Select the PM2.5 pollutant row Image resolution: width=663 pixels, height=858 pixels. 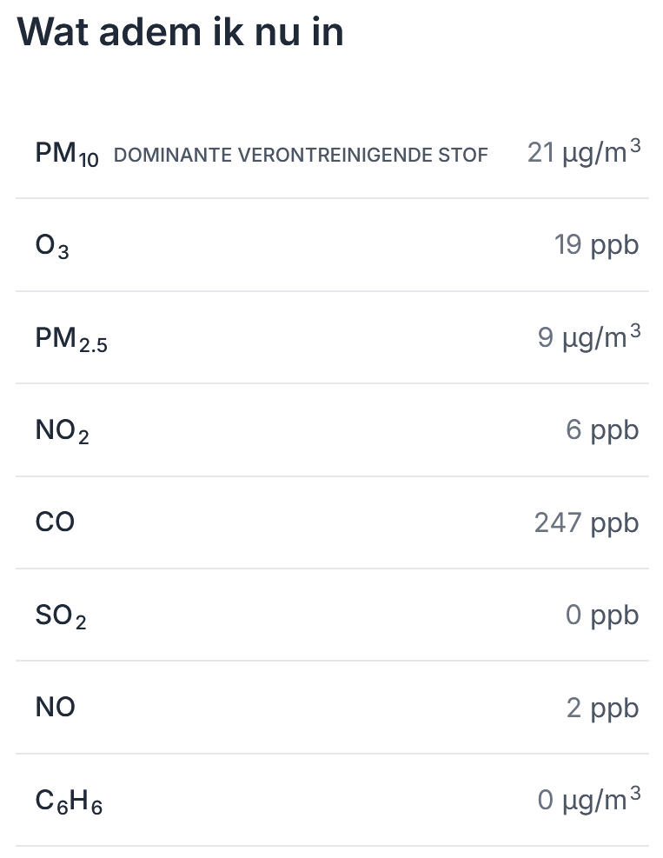(x=332, y=337)
